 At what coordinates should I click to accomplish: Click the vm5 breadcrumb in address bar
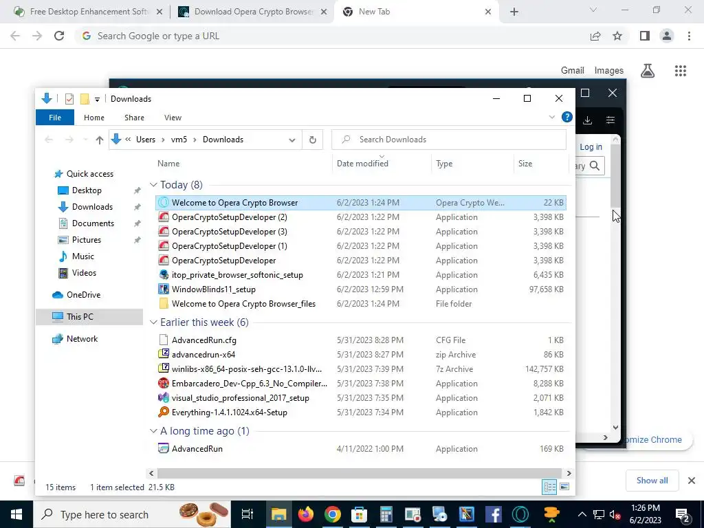point(179,140)
